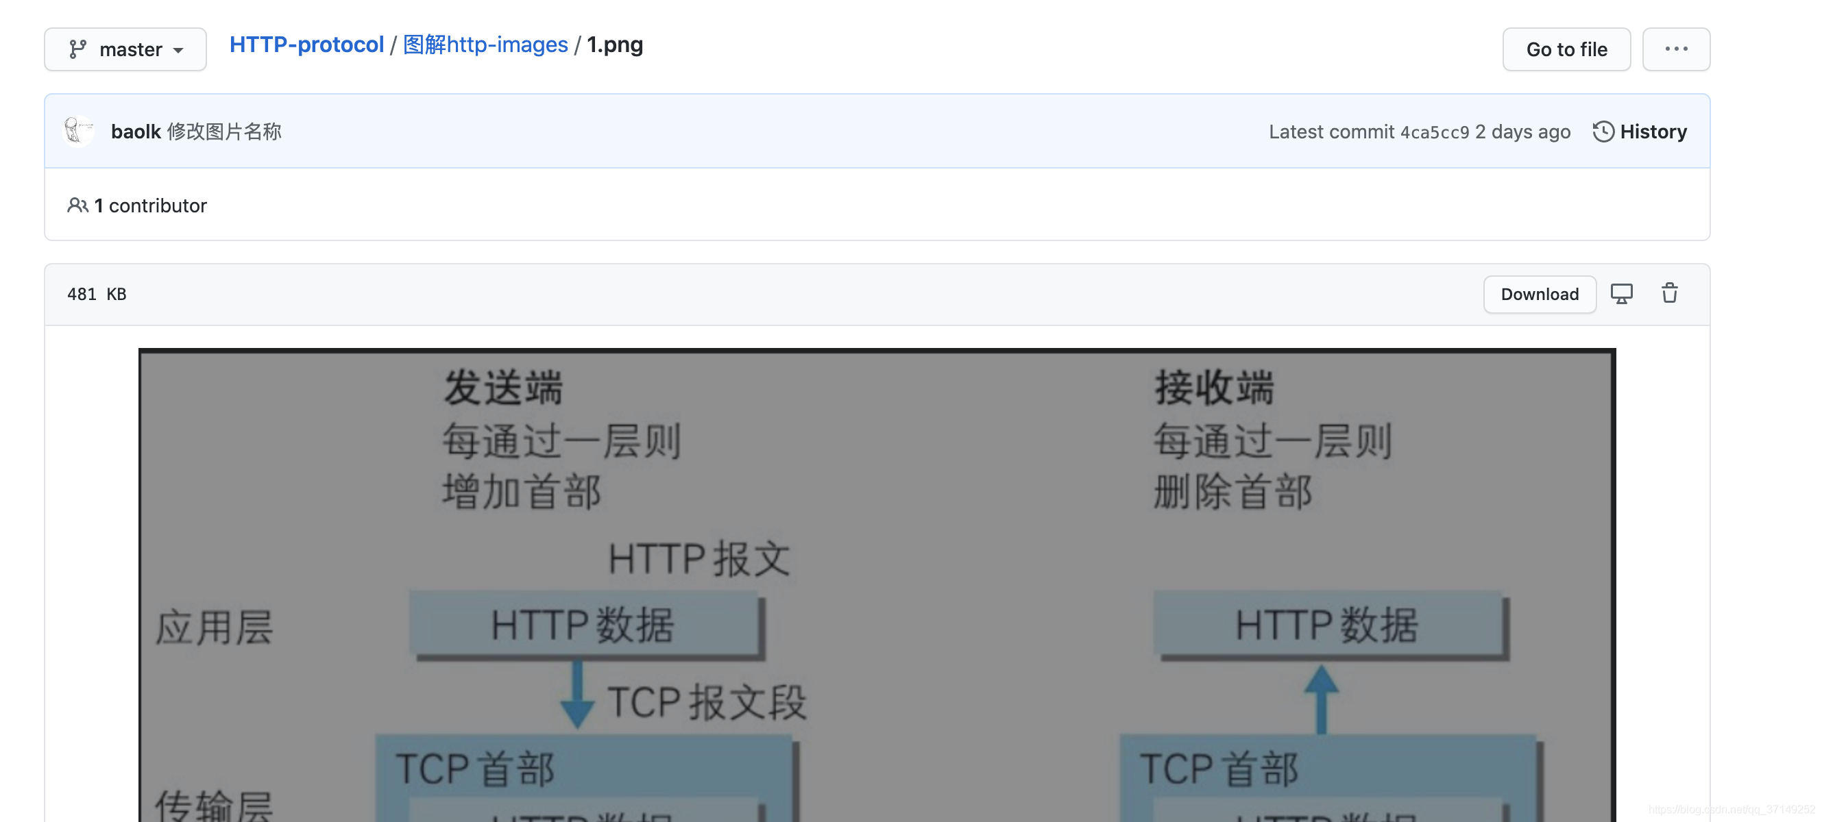The height and width of the screenshot is (822, 1822).
Task: Open the baolk author link
Action: [136, 132]
